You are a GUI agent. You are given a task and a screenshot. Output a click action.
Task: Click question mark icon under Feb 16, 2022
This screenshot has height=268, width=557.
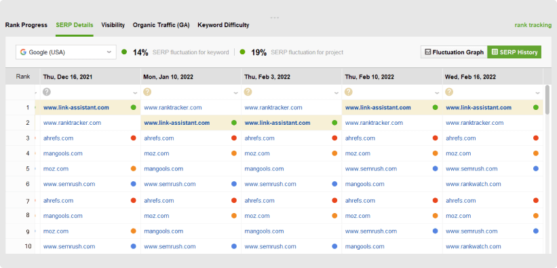(x=449, y=92)
